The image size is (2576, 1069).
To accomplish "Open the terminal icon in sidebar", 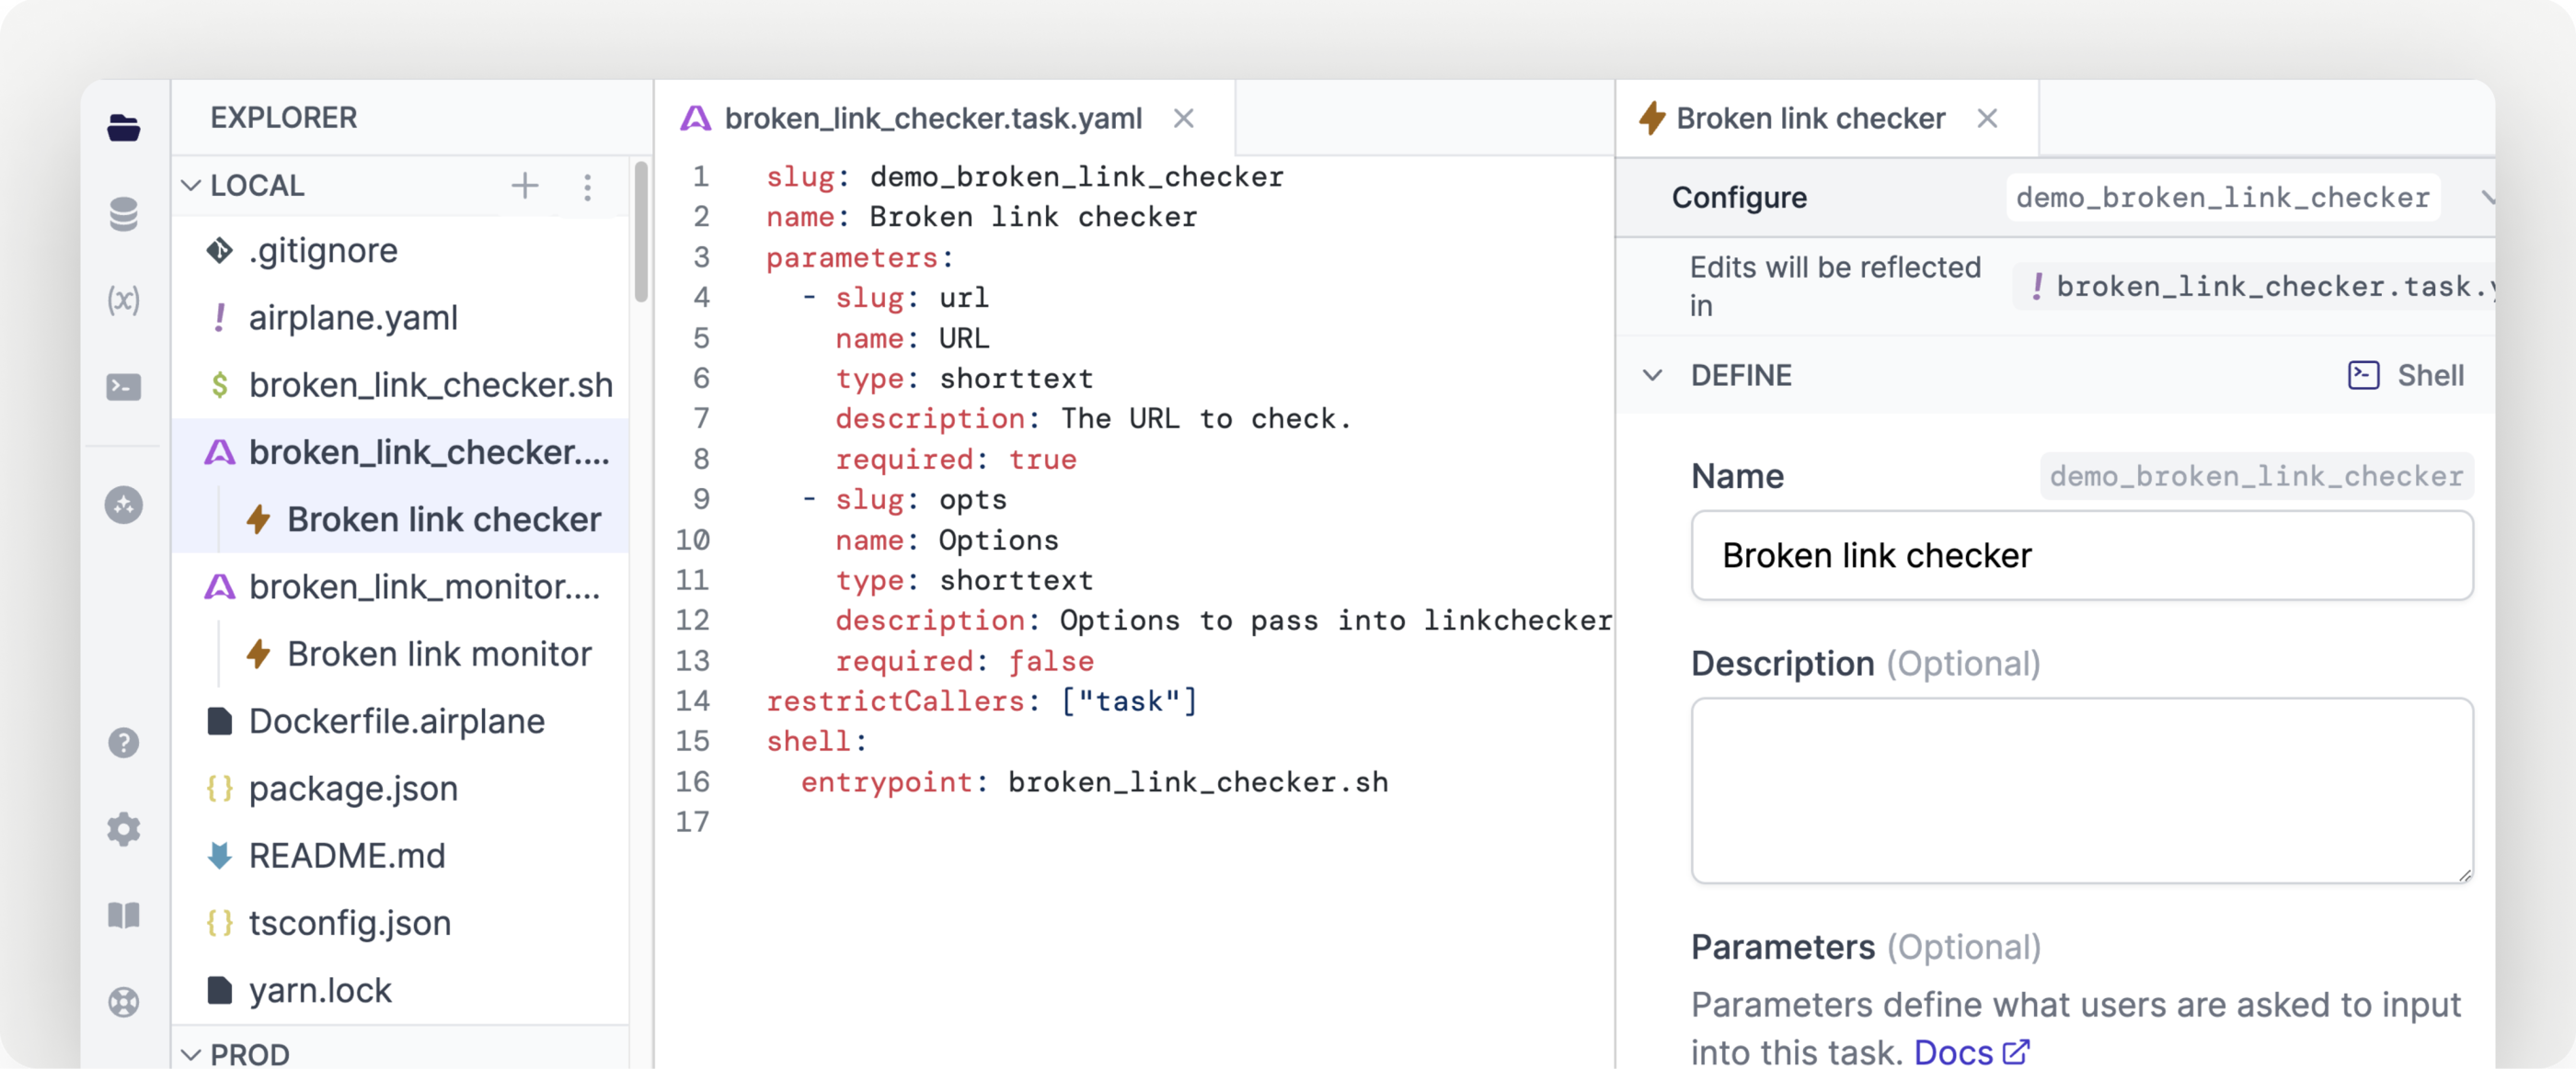I will [123, 387].
